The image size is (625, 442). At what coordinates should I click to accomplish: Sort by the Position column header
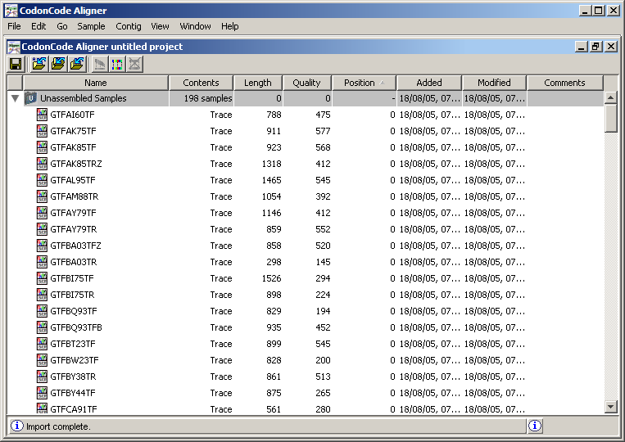click(x=364, y=83)
